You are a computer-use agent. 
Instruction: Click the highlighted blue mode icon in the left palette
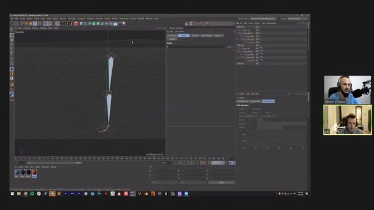pos(12,69)
